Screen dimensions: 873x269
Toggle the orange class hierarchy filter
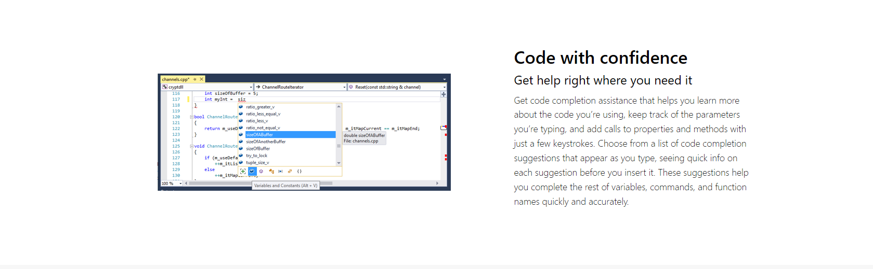(x=271, y=171)
